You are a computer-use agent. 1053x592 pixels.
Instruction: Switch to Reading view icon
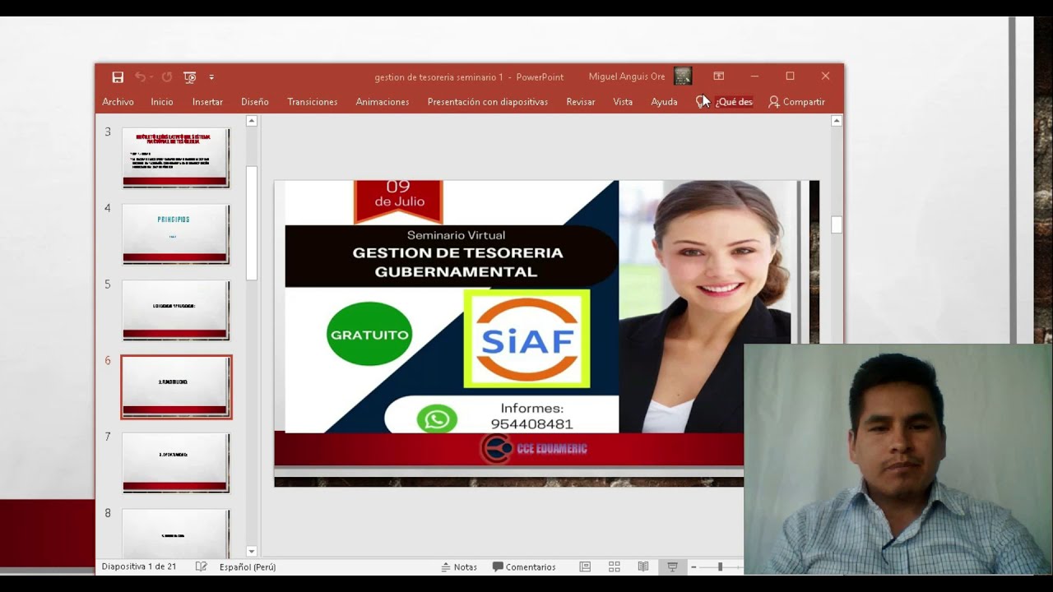pos(643,567)
